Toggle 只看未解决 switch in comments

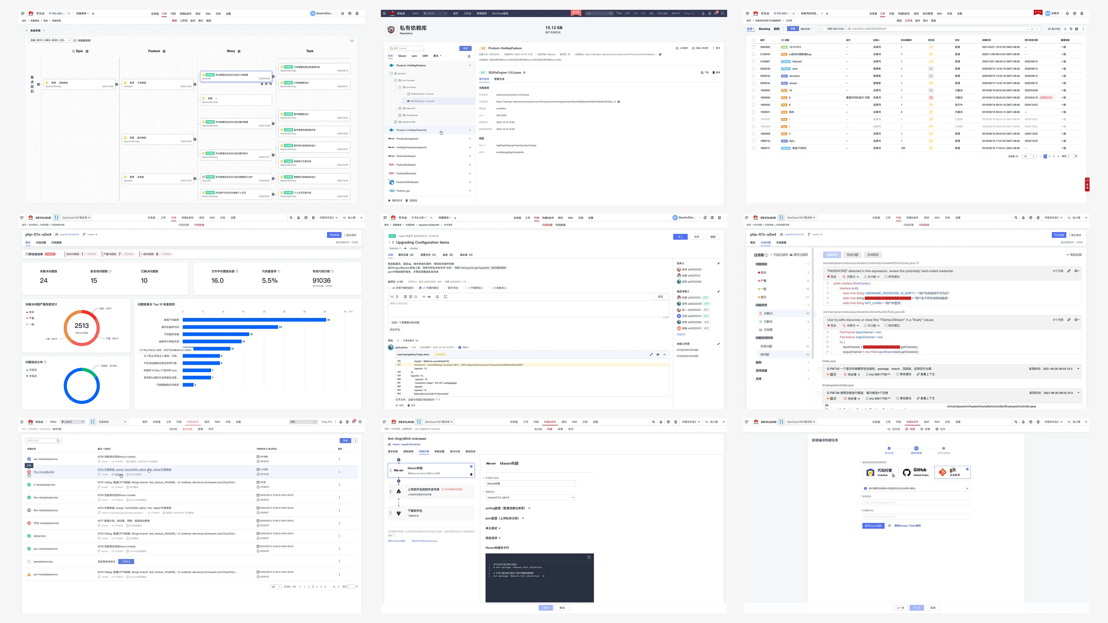(399, 341)
